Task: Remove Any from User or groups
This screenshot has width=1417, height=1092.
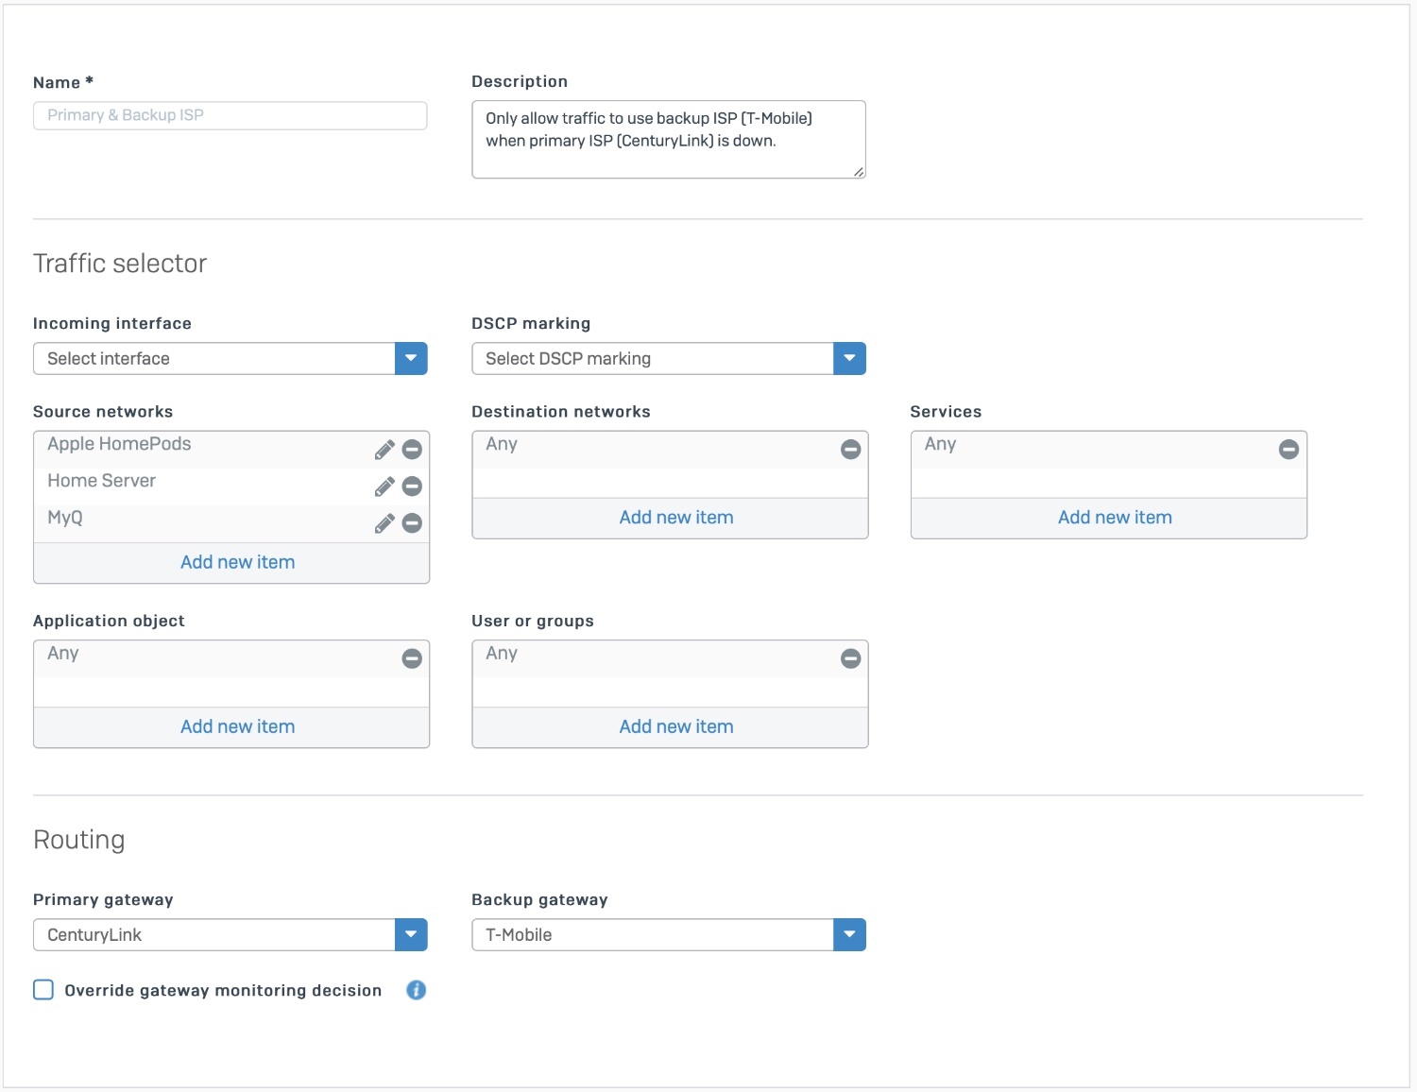Action: point(850,658)
